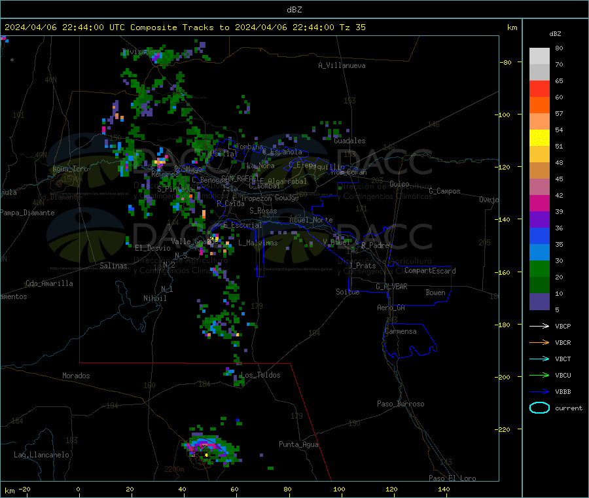Click the dBZ title at top
This screenshot has height=498, width=589.
[x=294, y=10]
